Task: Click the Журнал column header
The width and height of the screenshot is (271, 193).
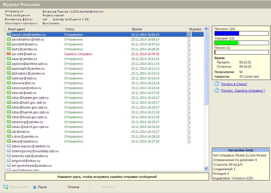Action: click(x=195, y=29)
